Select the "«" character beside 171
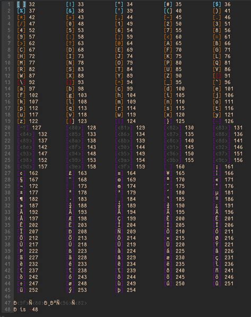The width and height of the screenshot is (251, 317). click(x=217, y=180)
